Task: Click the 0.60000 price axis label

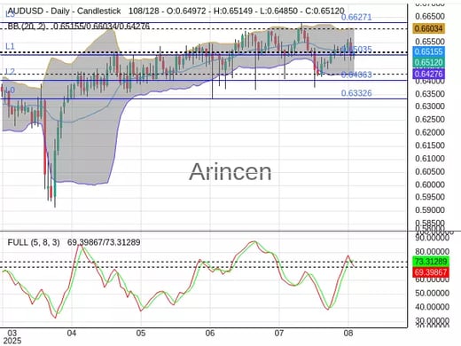Action: pos(430,185)
